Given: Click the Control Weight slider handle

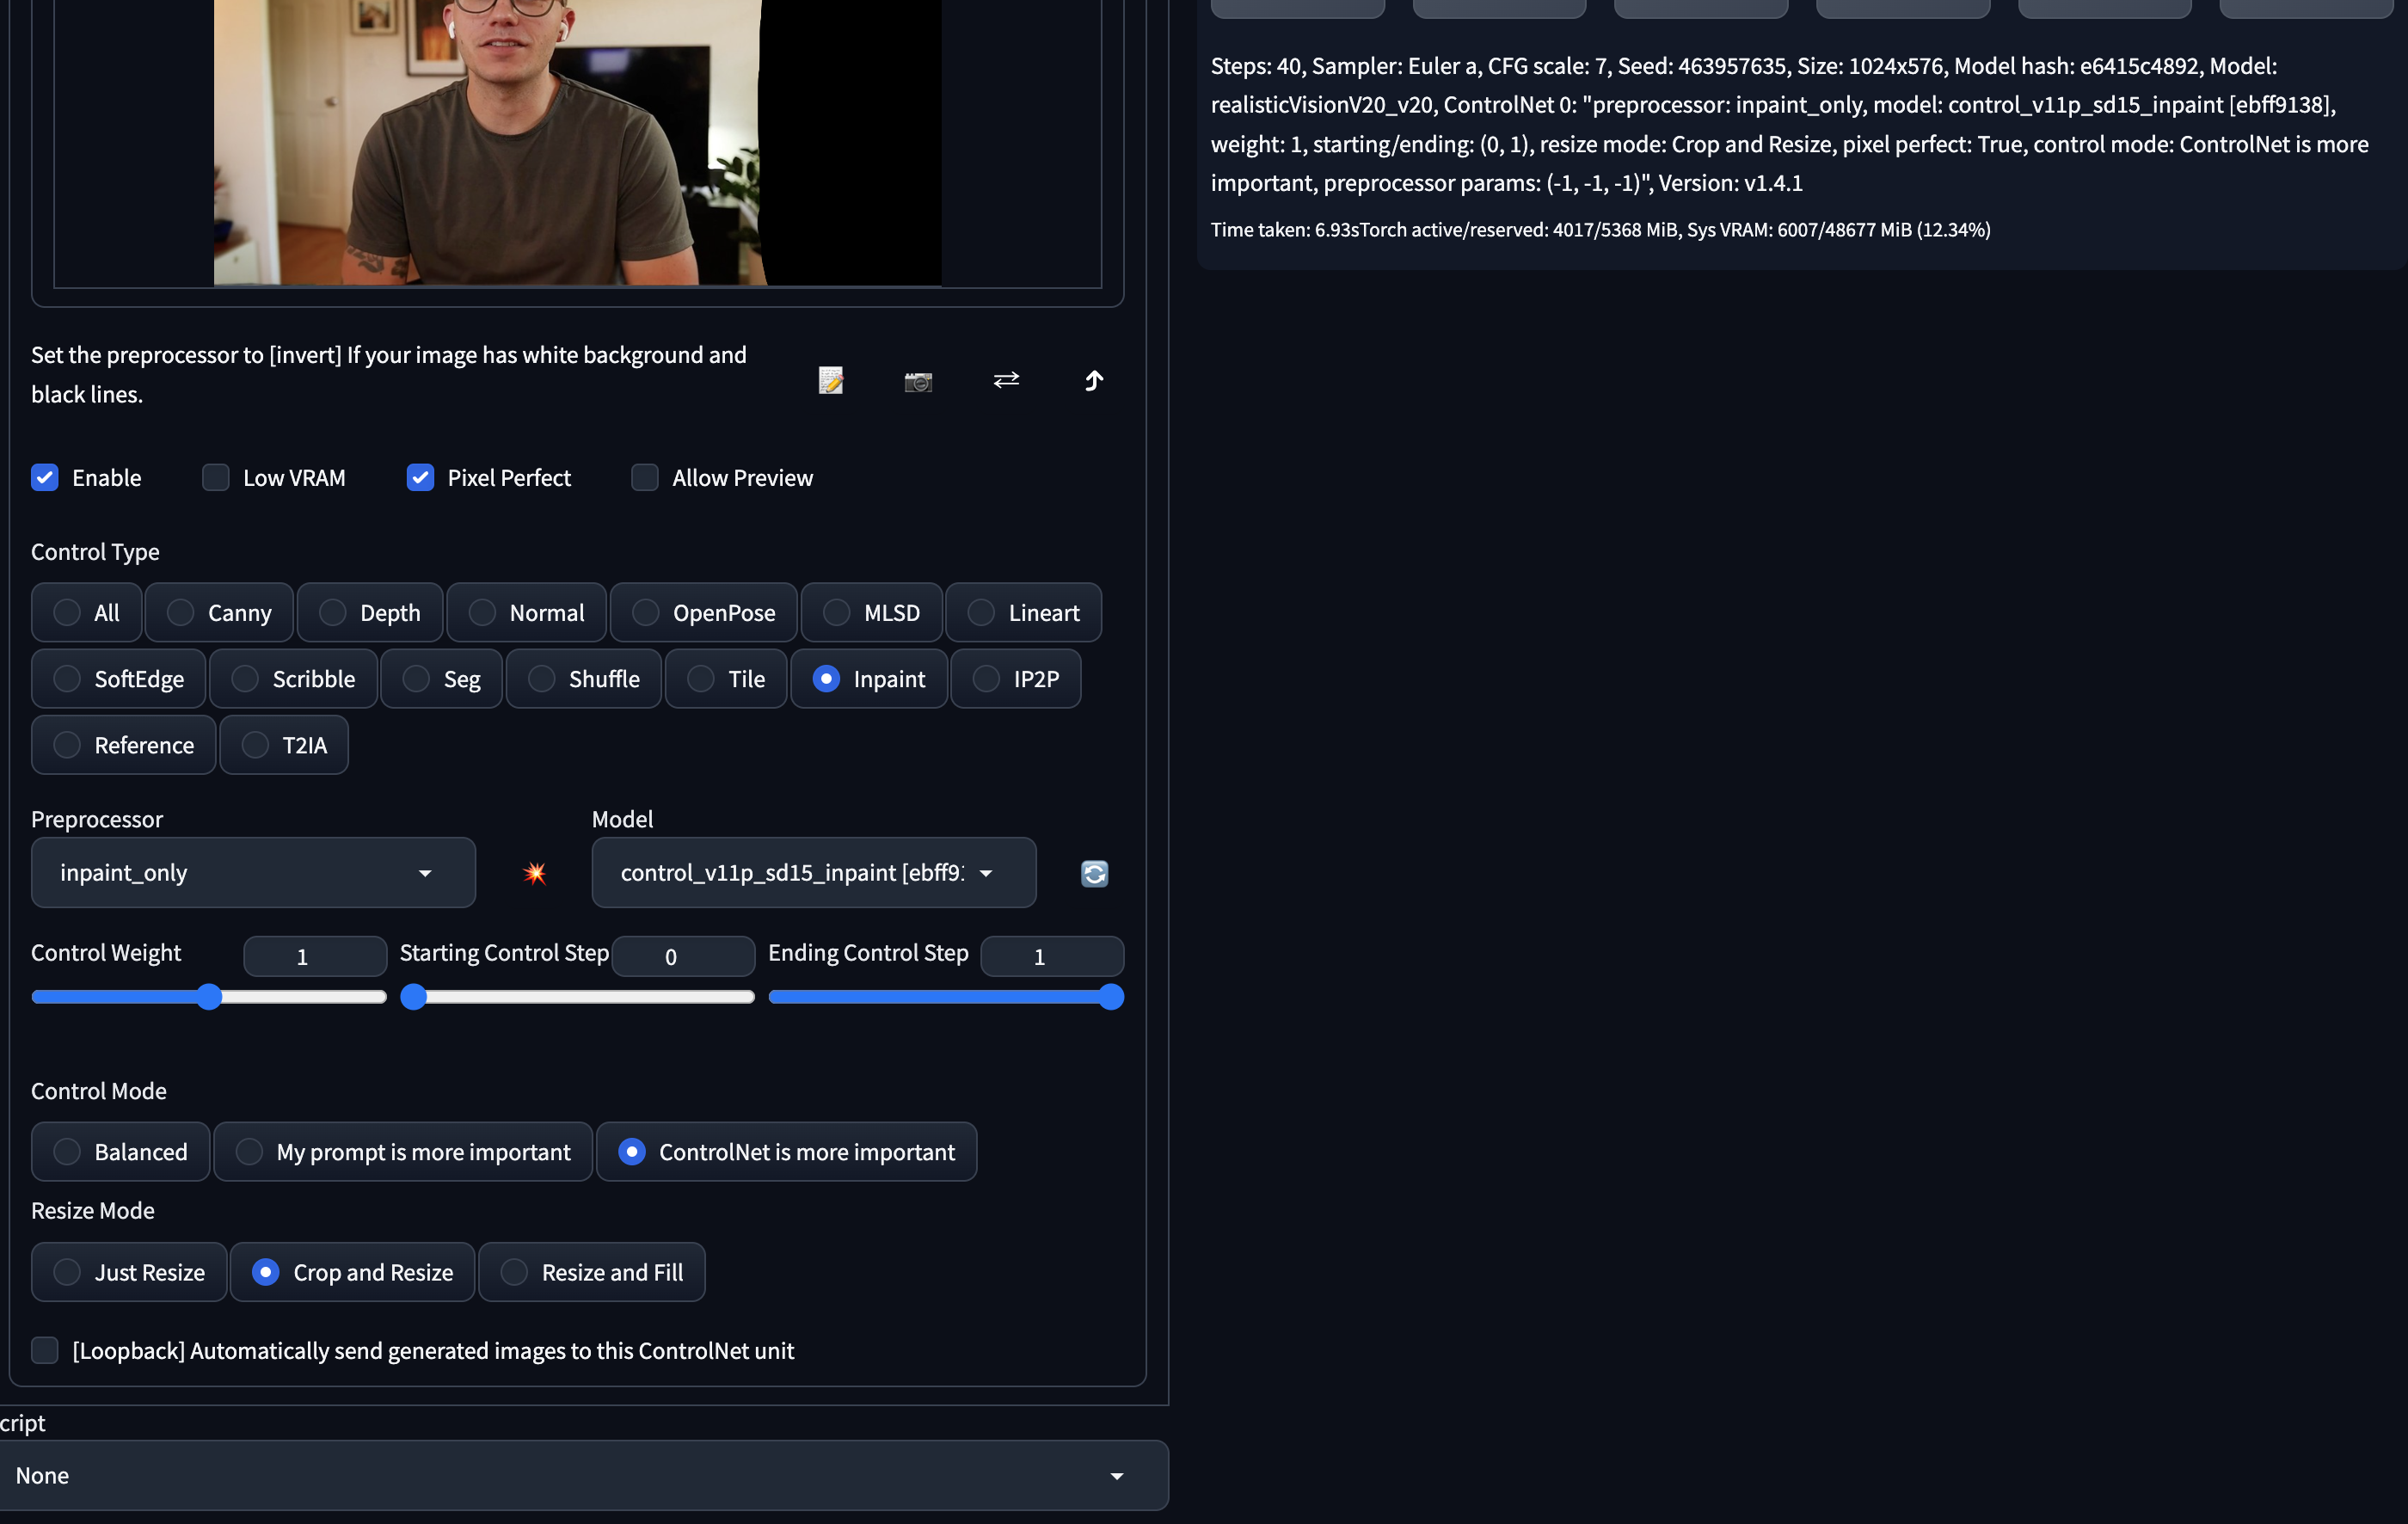Looking at the screenshot, I should click(209, 997).
